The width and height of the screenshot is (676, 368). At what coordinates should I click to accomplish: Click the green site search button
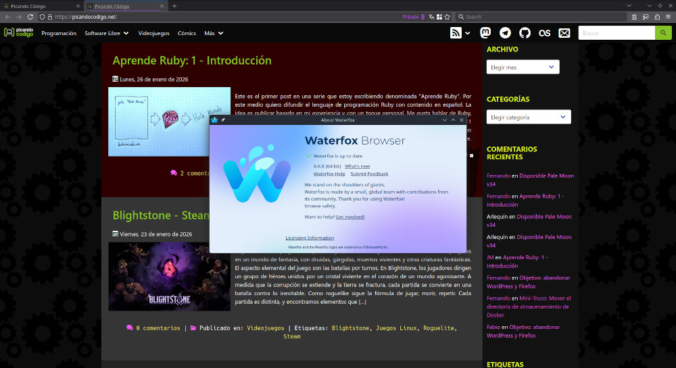click(x=663, y=32)
